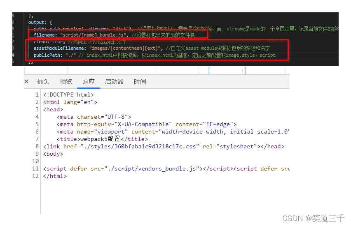351x226 pixels.
Task: Click the <html lang="en"> line
Action: coord(70,102)
